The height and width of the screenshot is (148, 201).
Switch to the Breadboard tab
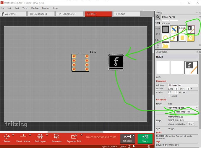[x=41, y=14]
